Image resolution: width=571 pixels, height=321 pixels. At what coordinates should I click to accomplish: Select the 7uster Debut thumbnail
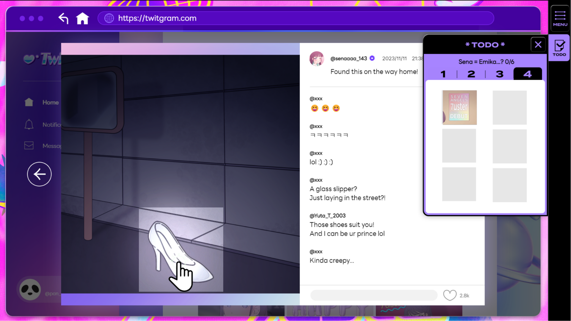(459, 108)
